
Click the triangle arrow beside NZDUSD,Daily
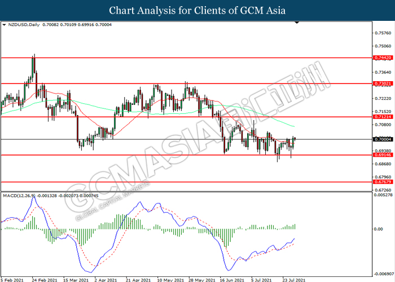pos(4,25)
